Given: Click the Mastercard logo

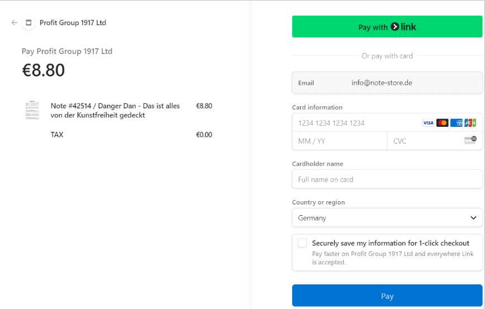Looking at the screenshot, I should coord(443,123).
